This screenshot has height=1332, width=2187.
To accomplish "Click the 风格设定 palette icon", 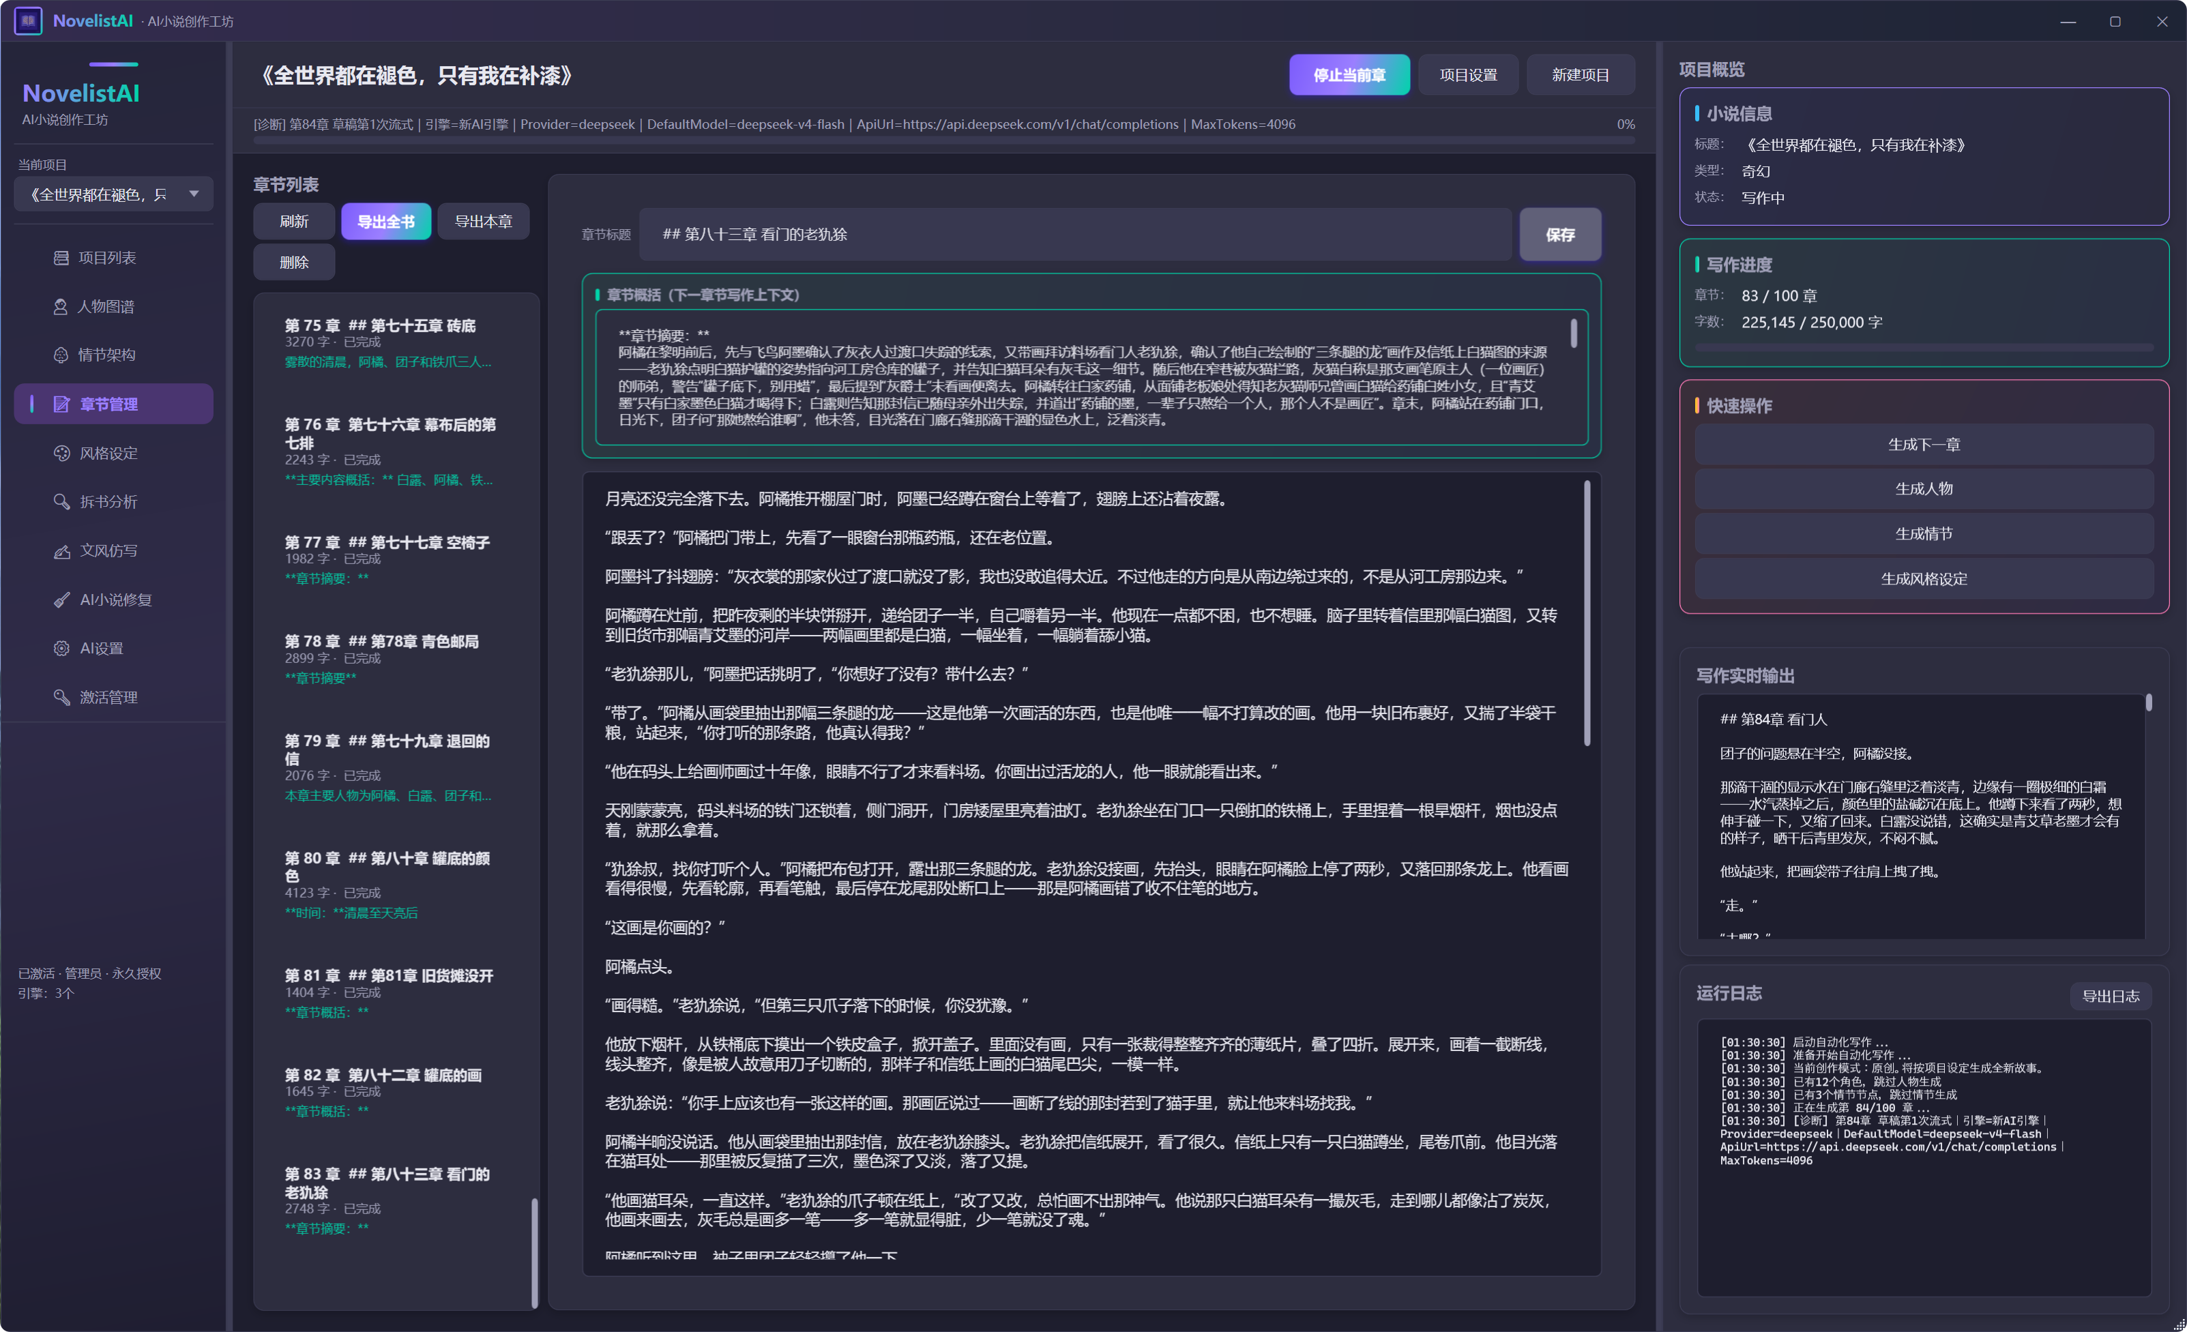I will (61, 453).
